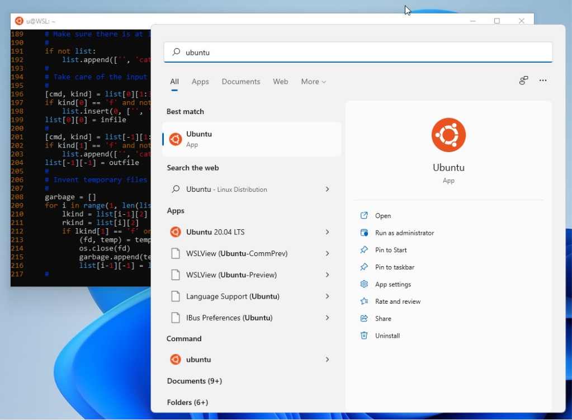Image resolution: width=572 pixels, height=420 pixels.
Task: Click the App settings gear icon
Action: [364, 284]
